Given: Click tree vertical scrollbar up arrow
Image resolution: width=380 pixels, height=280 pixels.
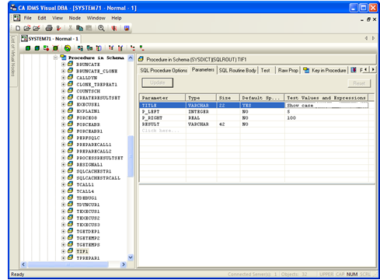Looking at the screenshot, I should click(x=131, y=58).
